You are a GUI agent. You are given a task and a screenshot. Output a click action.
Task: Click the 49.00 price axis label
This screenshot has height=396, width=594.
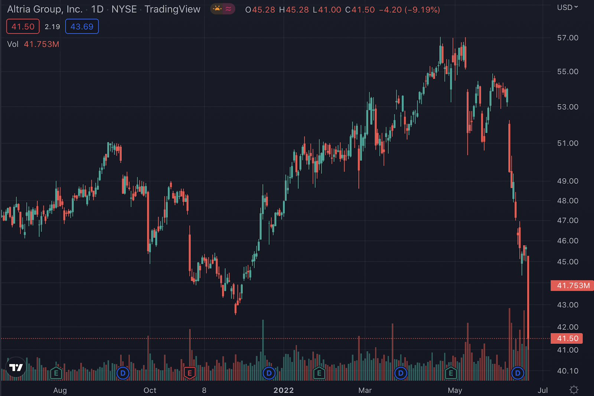tap(568, 181)
